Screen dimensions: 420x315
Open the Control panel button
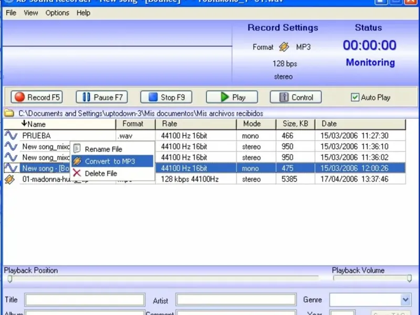coord(296,97)
